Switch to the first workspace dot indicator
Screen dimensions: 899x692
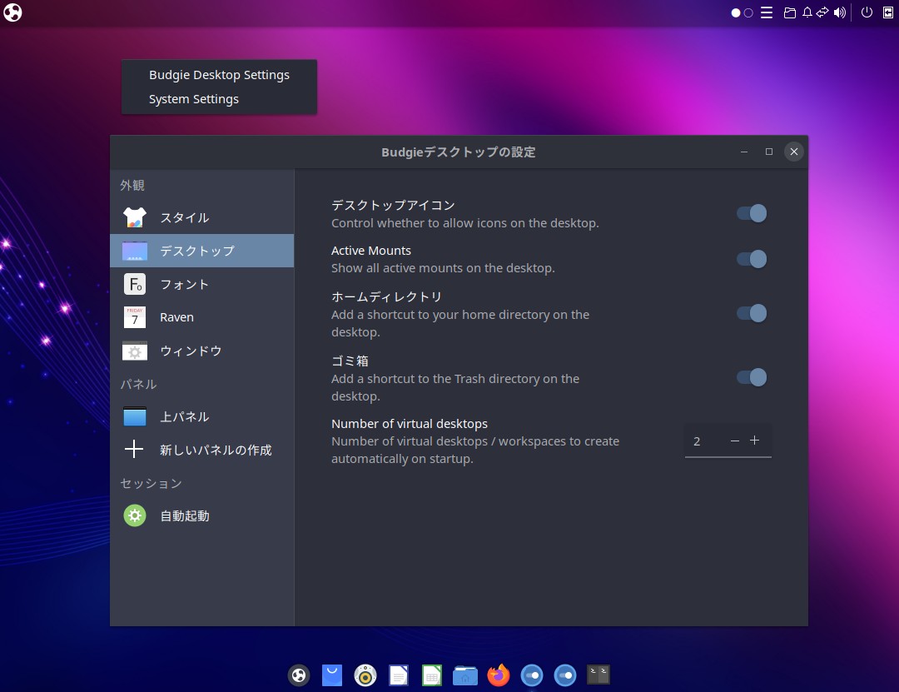736,12
